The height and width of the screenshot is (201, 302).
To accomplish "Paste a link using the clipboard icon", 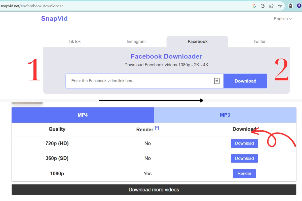I will click(x=217, y=81).
